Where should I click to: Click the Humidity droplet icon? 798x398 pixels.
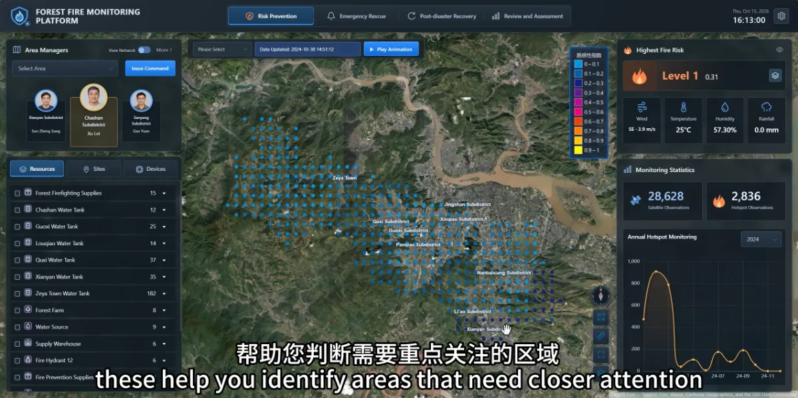click(724, 107)
